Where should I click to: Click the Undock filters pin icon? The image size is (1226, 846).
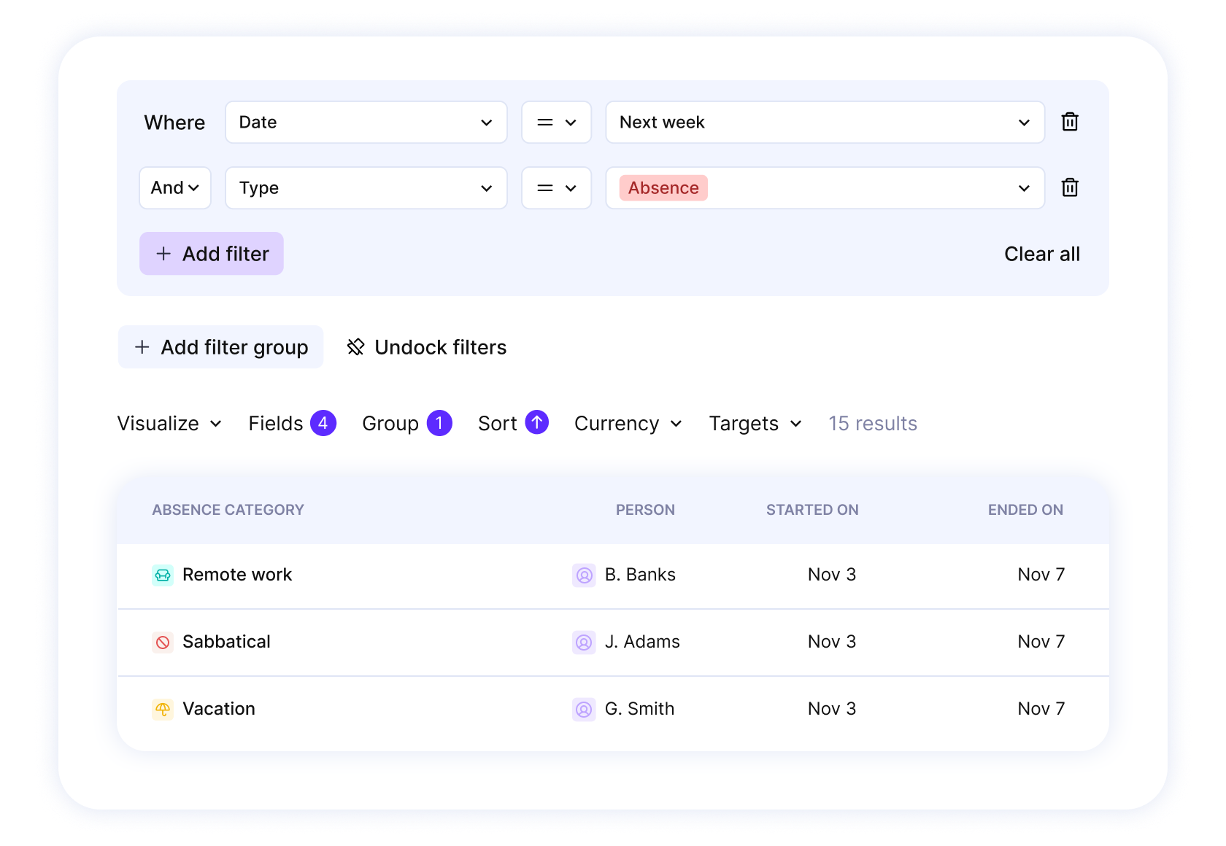[356, 347]
